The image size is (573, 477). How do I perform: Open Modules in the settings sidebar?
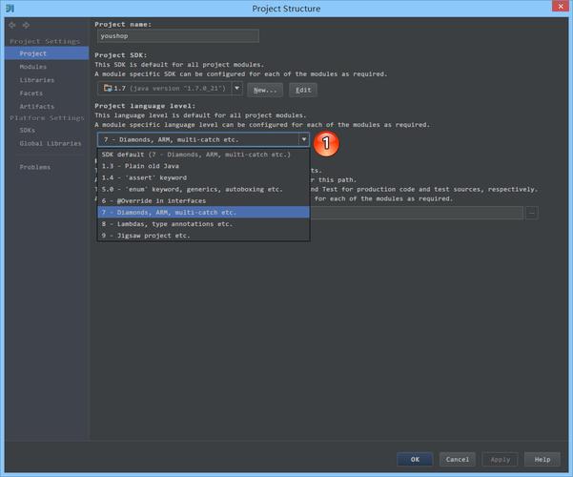coord(33,67)
